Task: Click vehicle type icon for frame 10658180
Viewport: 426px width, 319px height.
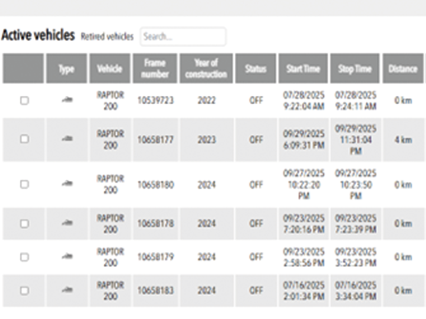Action: point(67,184)
